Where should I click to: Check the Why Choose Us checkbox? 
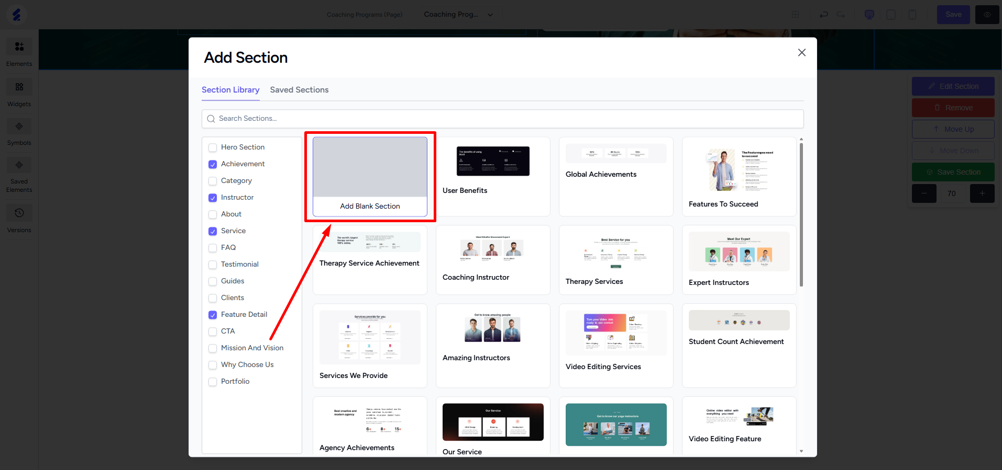tap(213, 365)
